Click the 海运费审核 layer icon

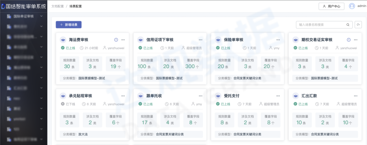63,40
